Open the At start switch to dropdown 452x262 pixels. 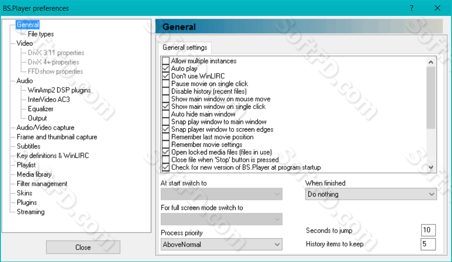222,194
